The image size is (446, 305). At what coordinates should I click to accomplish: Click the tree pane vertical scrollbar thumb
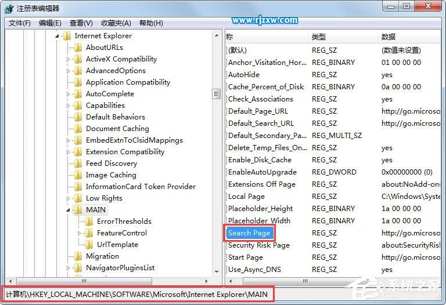coord(217,94)
